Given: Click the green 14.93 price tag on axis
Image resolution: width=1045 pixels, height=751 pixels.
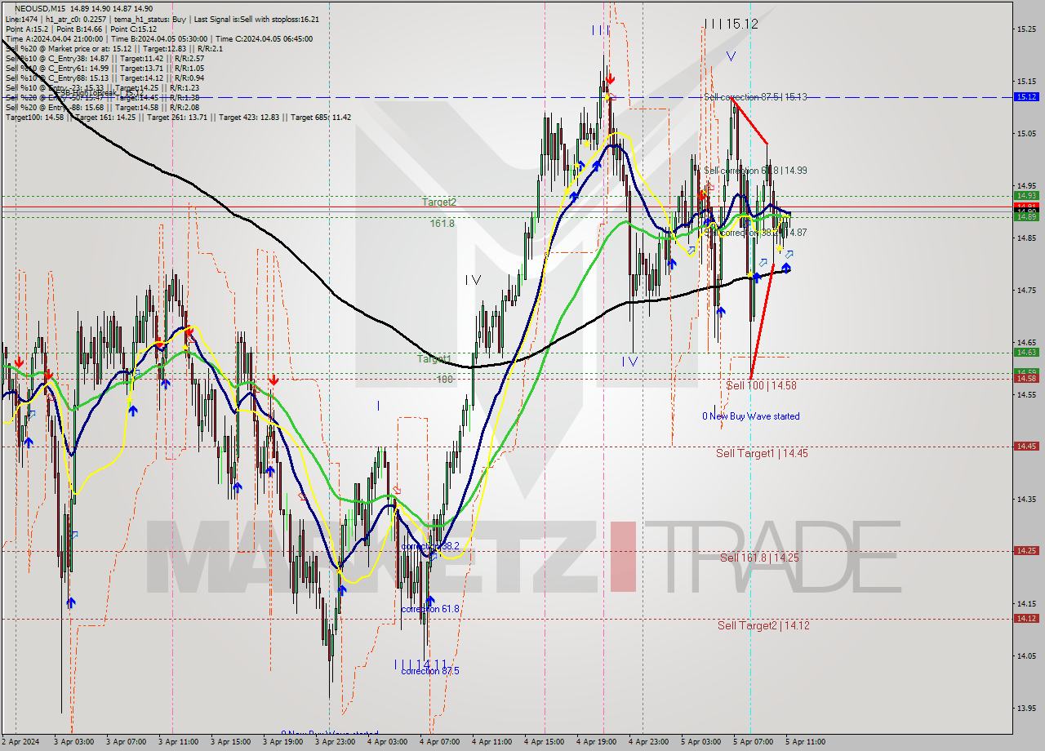Looking at the screenshot, I should pos(1025,195).
